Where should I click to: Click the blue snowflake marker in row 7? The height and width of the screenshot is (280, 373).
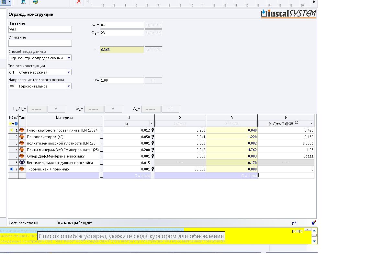[11, 169]
